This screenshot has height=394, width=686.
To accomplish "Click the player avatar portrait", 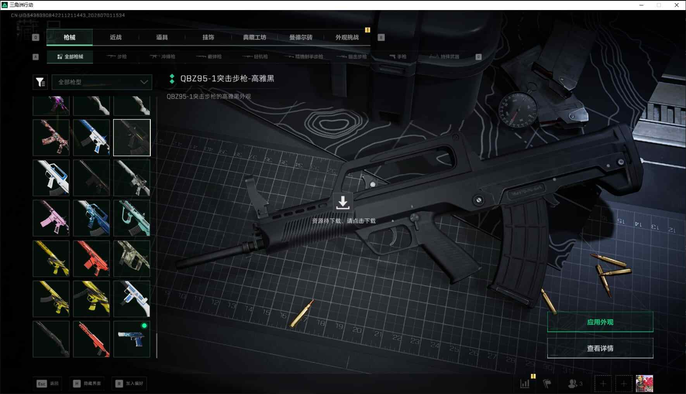I will (644, 384).
